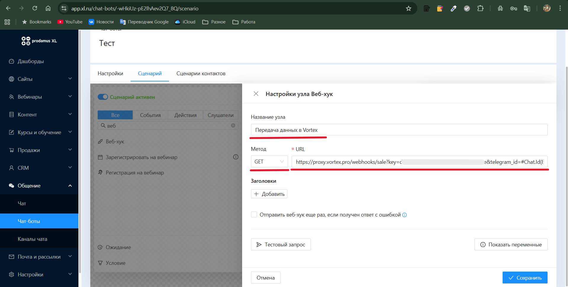The width and height of the screenshot is (568, 287).
Task: Close the webhook node settings panel
Action: point(256,94)
